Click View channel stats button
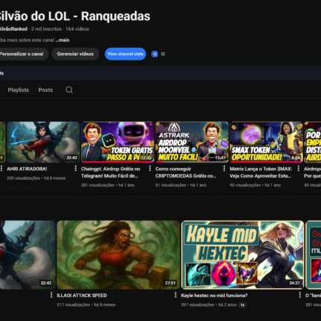This screenshot has width=321, height=321. pos(125,54)
